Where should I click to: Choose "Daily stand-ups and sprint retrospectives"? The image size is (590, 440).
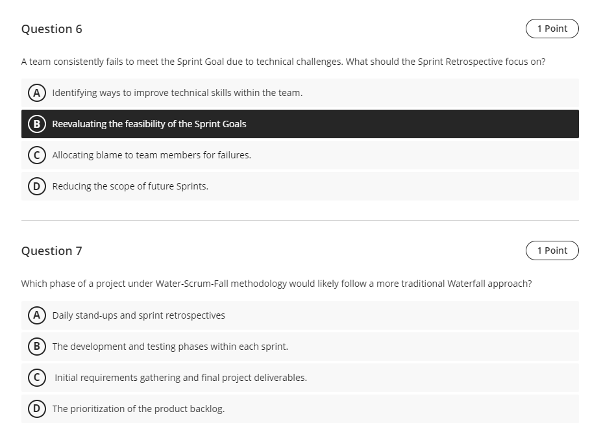[x=138, y=315]
